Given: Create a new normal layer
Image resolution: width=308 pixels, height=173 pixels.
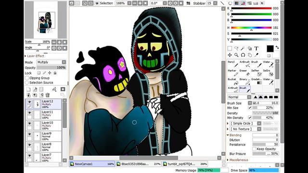Looking at the screenshot, I should 28,89.
